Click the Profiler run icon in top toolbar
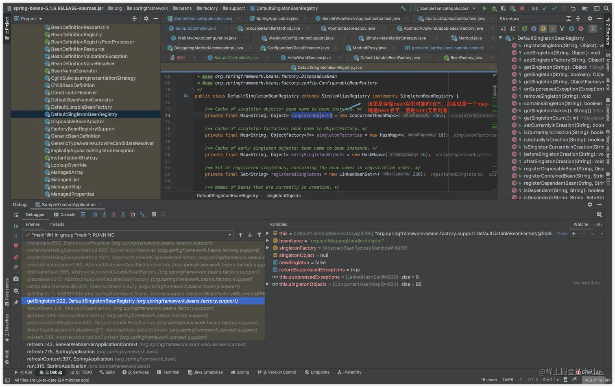615x387 pixels. [x=512, y=8]
